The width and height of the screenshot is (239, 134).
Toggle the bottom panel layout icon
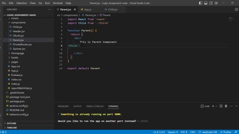coord(206,3)
